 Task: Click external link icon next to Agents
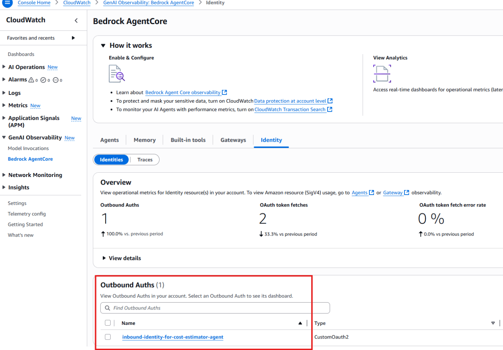(372, 192)
